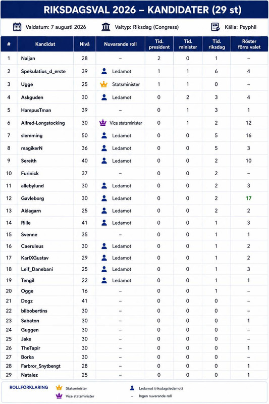Screen dimensions: 269x404
Task: Click the Nuvarande roll column header
Action: (120, 44)
